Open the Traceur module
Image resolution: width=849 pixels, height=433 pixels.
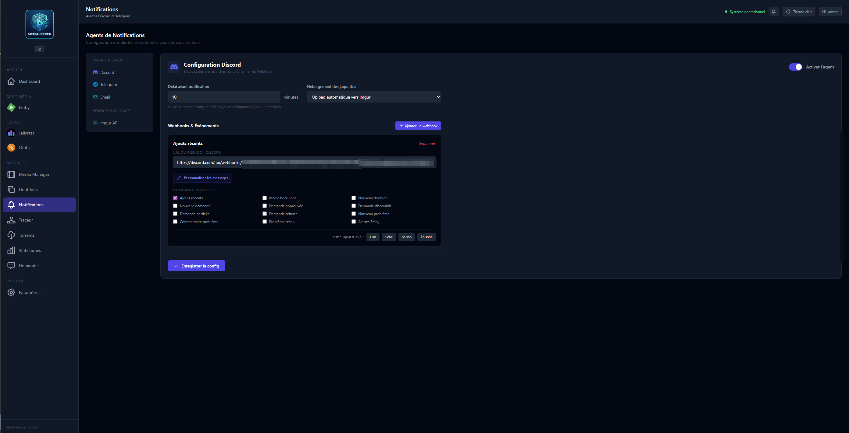pos(25,220)
